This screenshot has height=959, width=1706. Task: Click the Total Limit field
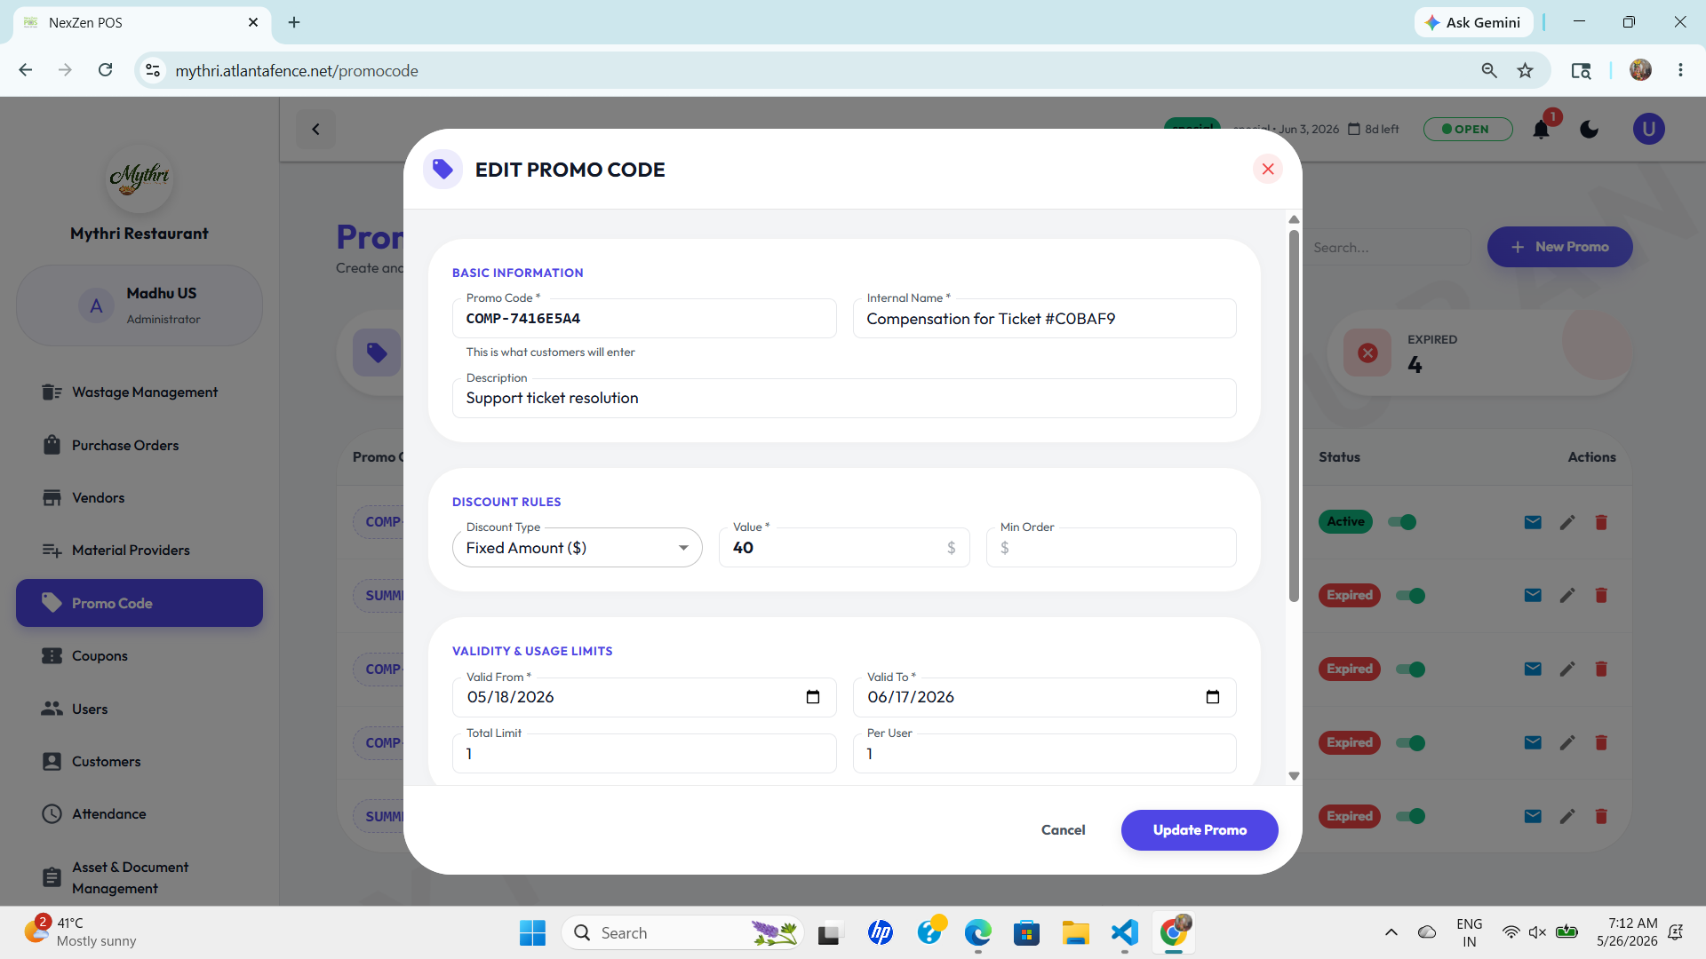pos(644,754)
